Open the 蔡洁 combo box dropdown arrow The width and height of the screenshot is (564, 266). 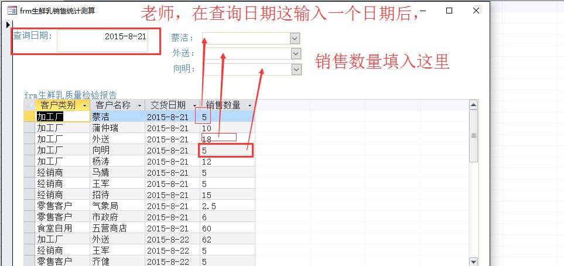tap(295, 38)
